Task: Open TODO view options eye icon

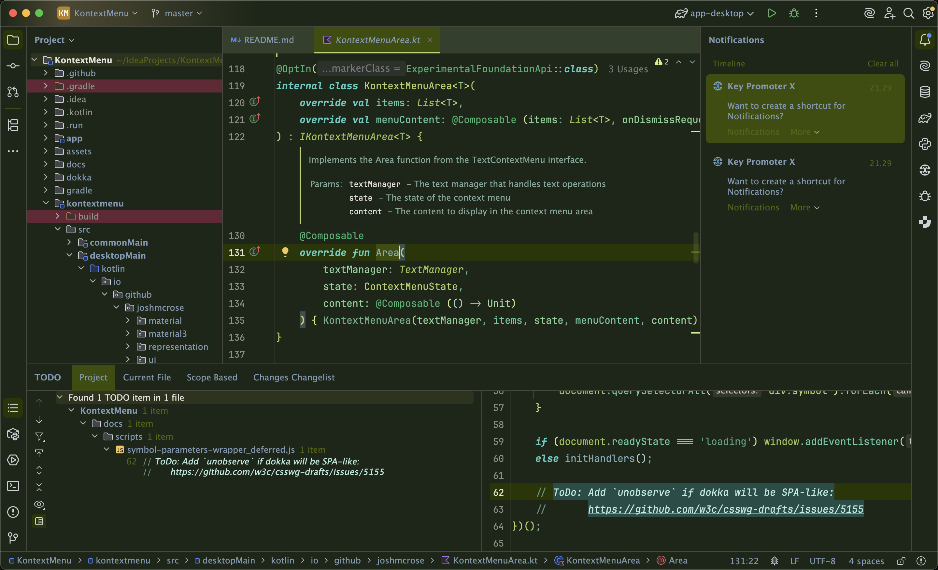Action: click(39, 505)
